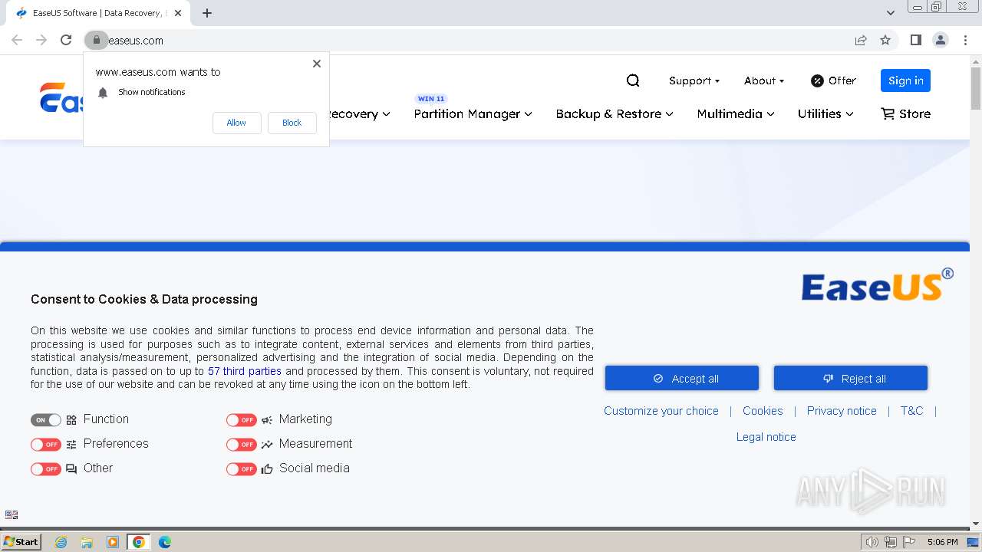Screen dimensions: 982x552
Task: Click the taskbar clock showing 5:06 PM
Action: click(942, 542)
